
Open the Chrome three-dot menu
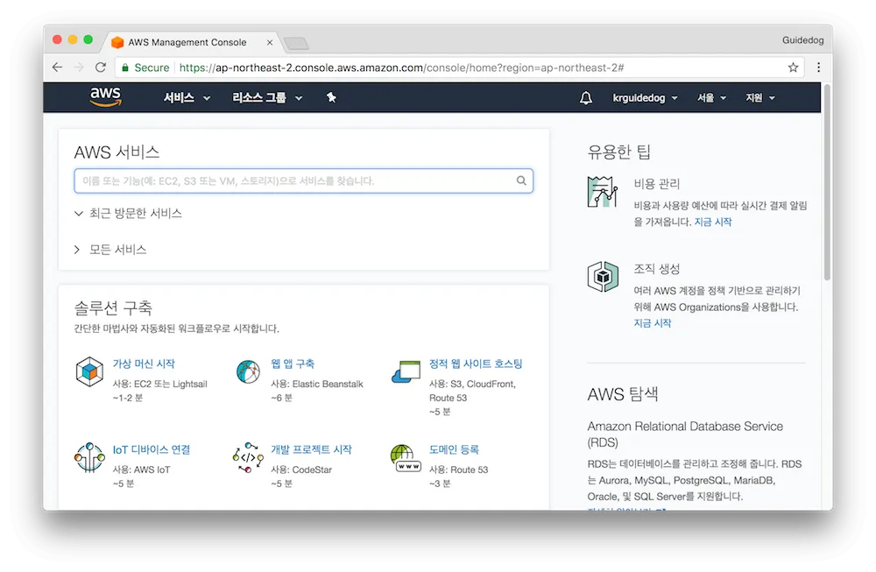coord(818,67)
